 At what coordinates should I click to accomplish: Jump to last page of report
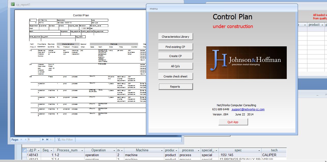[x=47, y=140]
